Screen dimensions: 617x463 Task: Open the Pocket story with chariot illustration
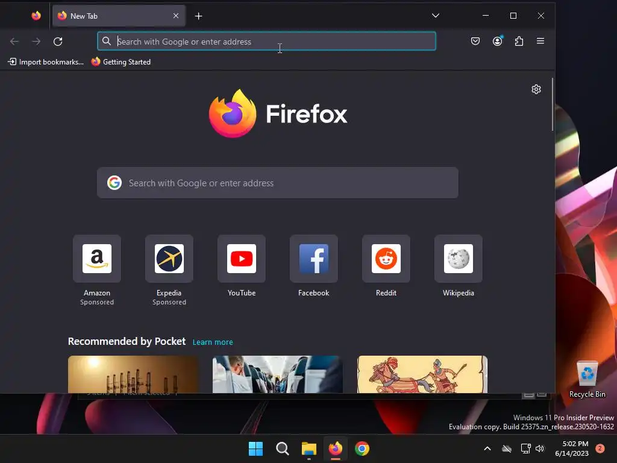pyautogui.click(x=422, y=374)
